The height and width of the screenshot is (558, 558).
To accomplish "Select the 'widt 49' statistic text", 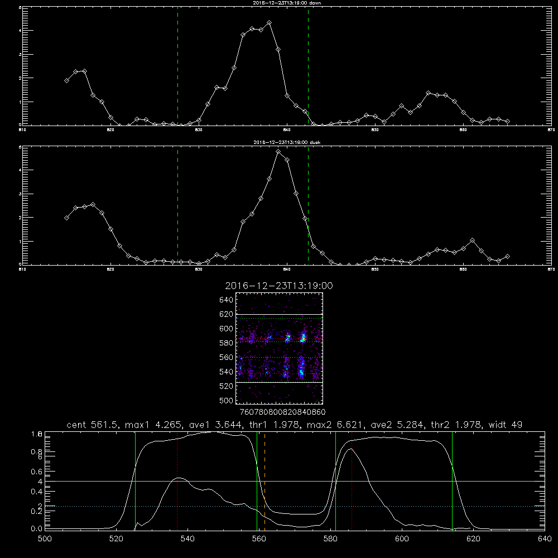I will (506, 425).
